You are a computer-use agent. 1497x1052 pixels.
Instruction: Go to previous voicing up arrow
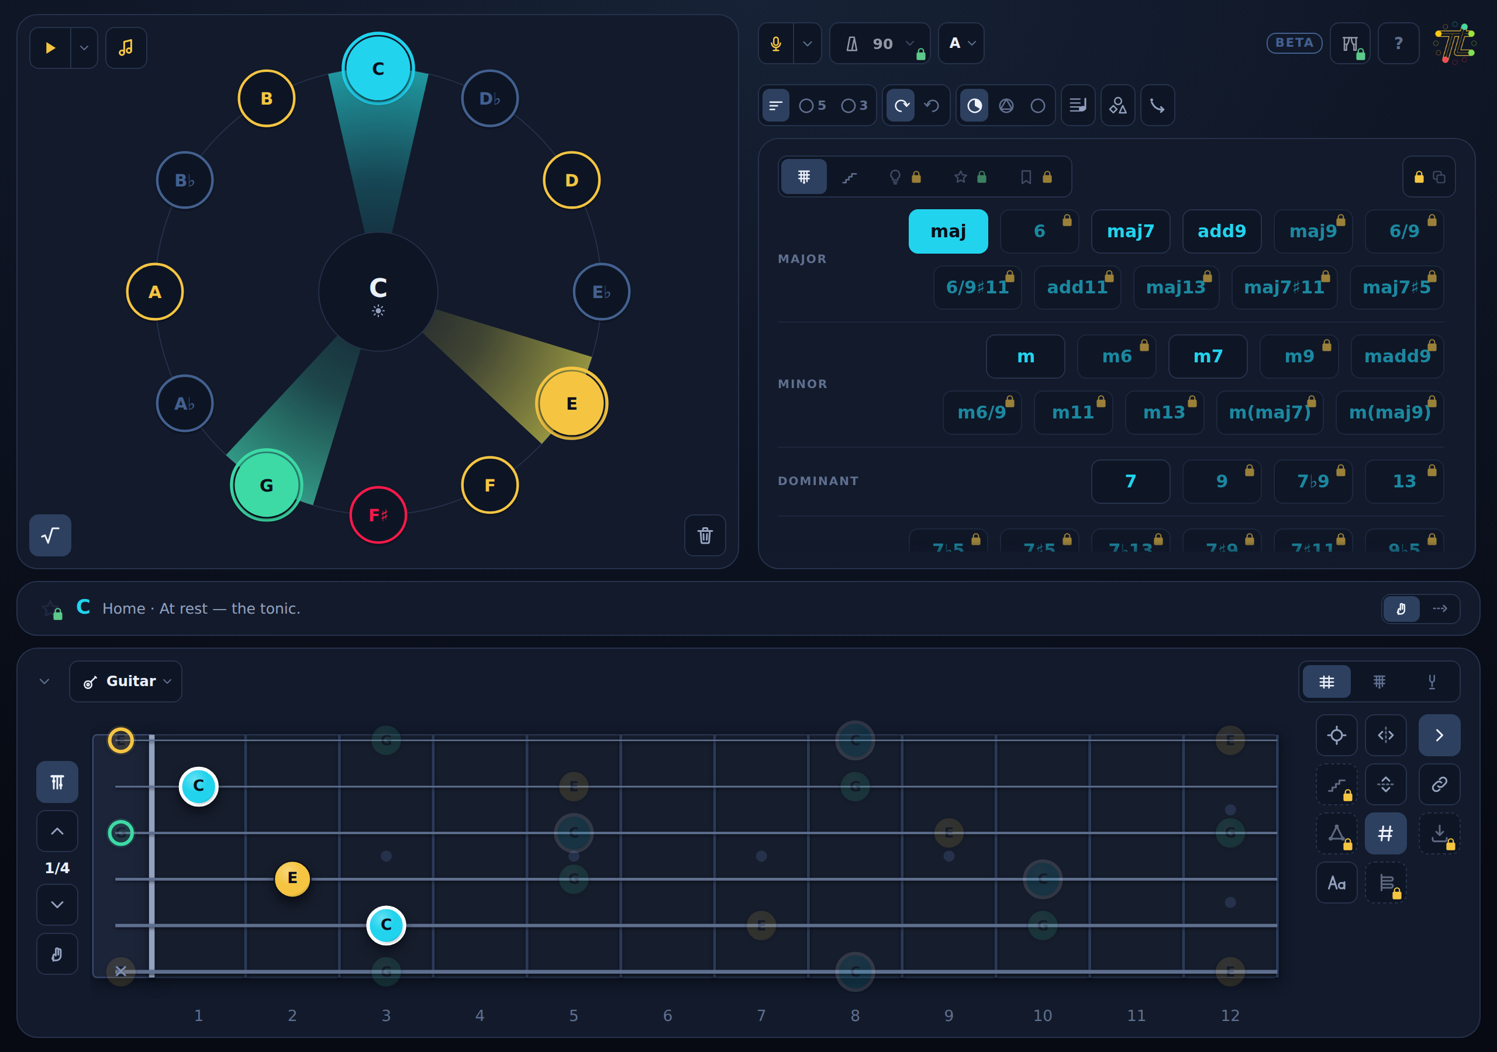tap(57, 831)
